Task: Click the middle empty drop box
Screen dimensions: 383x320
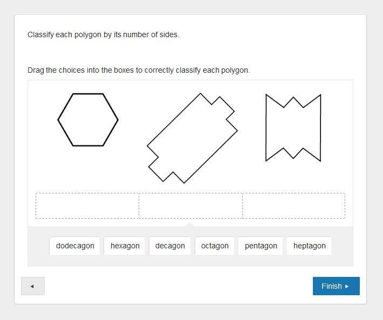Action: pos(190,206)
